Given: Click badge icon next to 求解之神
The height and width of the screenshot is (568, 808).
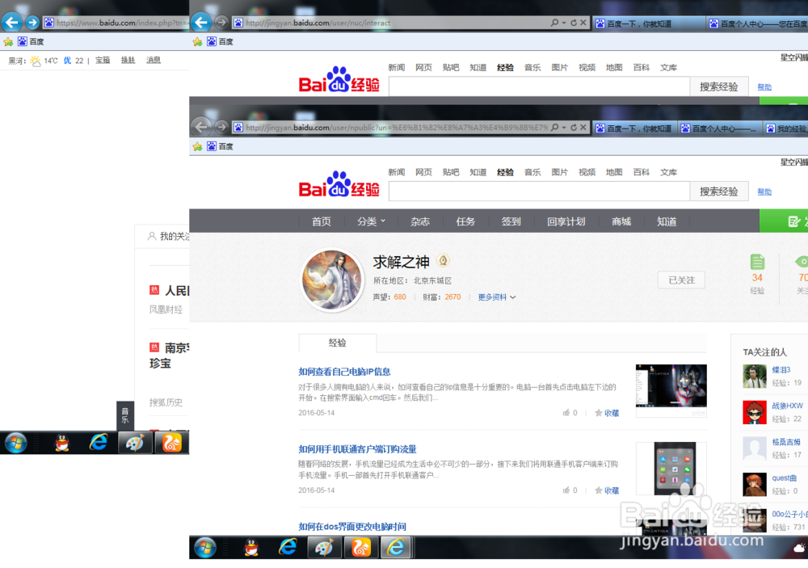Looking at the screenshot, I should click(x=443, y=261).
